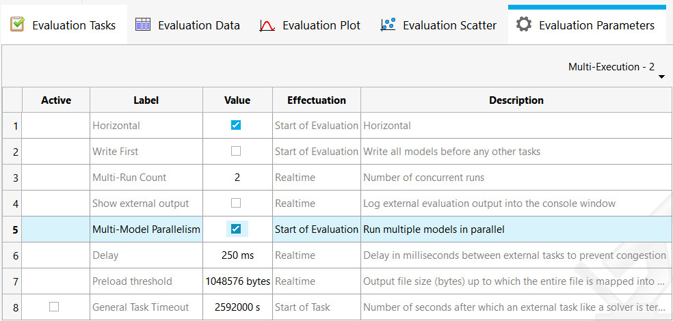Open the Multi-Execution - 2 dropdown arrow

(661, 76)
